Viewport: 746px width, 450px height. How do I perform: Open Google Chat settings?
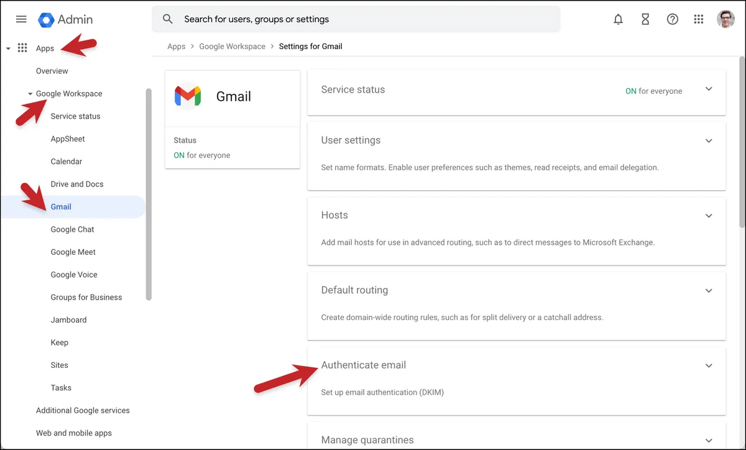click(73, 229)
